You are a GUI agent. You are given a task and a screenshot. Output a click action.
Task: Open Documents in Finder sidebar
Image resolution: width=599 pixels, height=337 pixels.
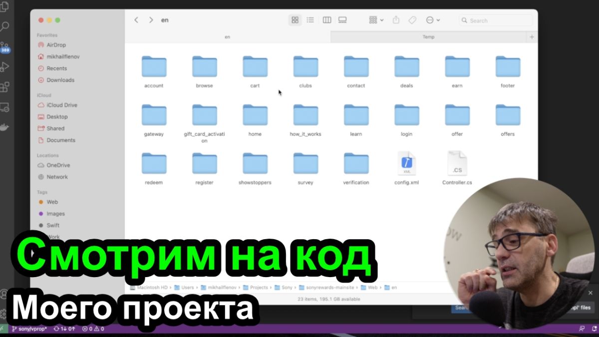57,140
